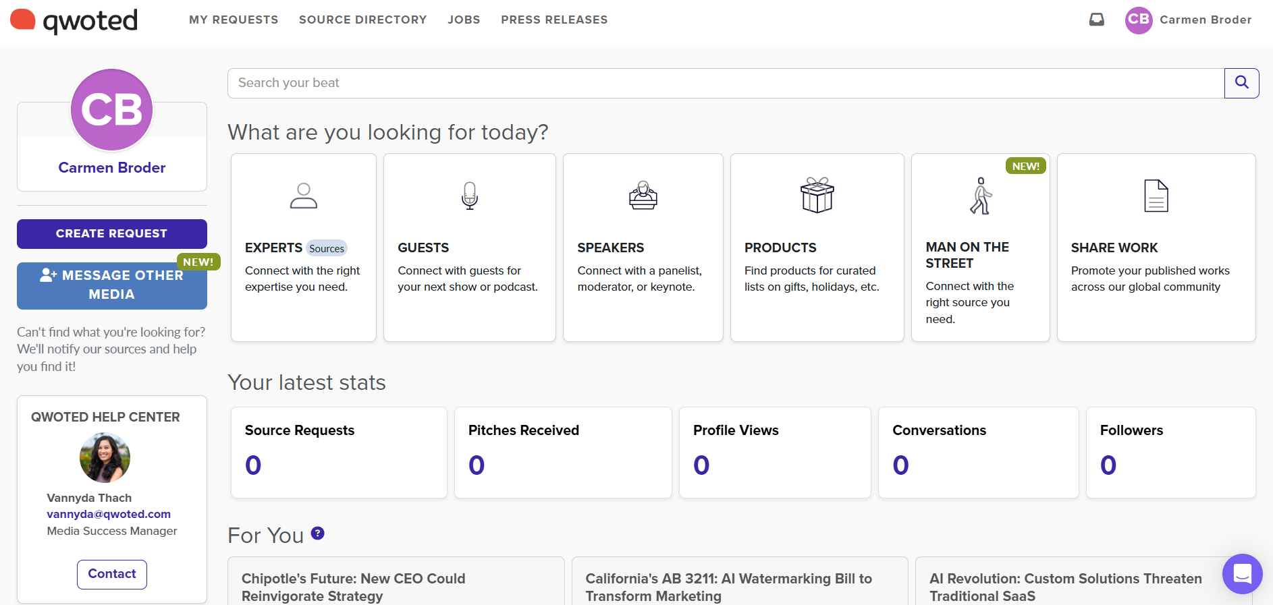This screenshot has height=605, width=1273.
Task: Click Find products for curated lists text
Action: [812, 279]
